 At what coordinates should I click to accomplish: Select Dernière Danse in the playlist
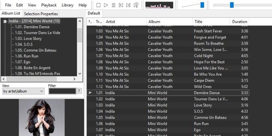[168, 93]
